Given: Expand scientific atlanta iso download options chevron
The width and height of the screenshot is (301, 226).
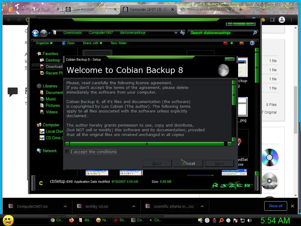Looking at the screenshot, I should click(x=202, y=206).
